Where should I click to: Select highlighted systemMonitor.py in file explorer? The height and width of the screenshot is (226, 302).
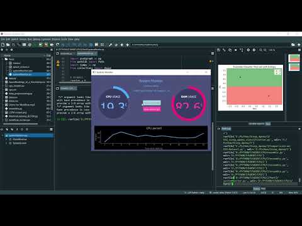pos(22,75)
